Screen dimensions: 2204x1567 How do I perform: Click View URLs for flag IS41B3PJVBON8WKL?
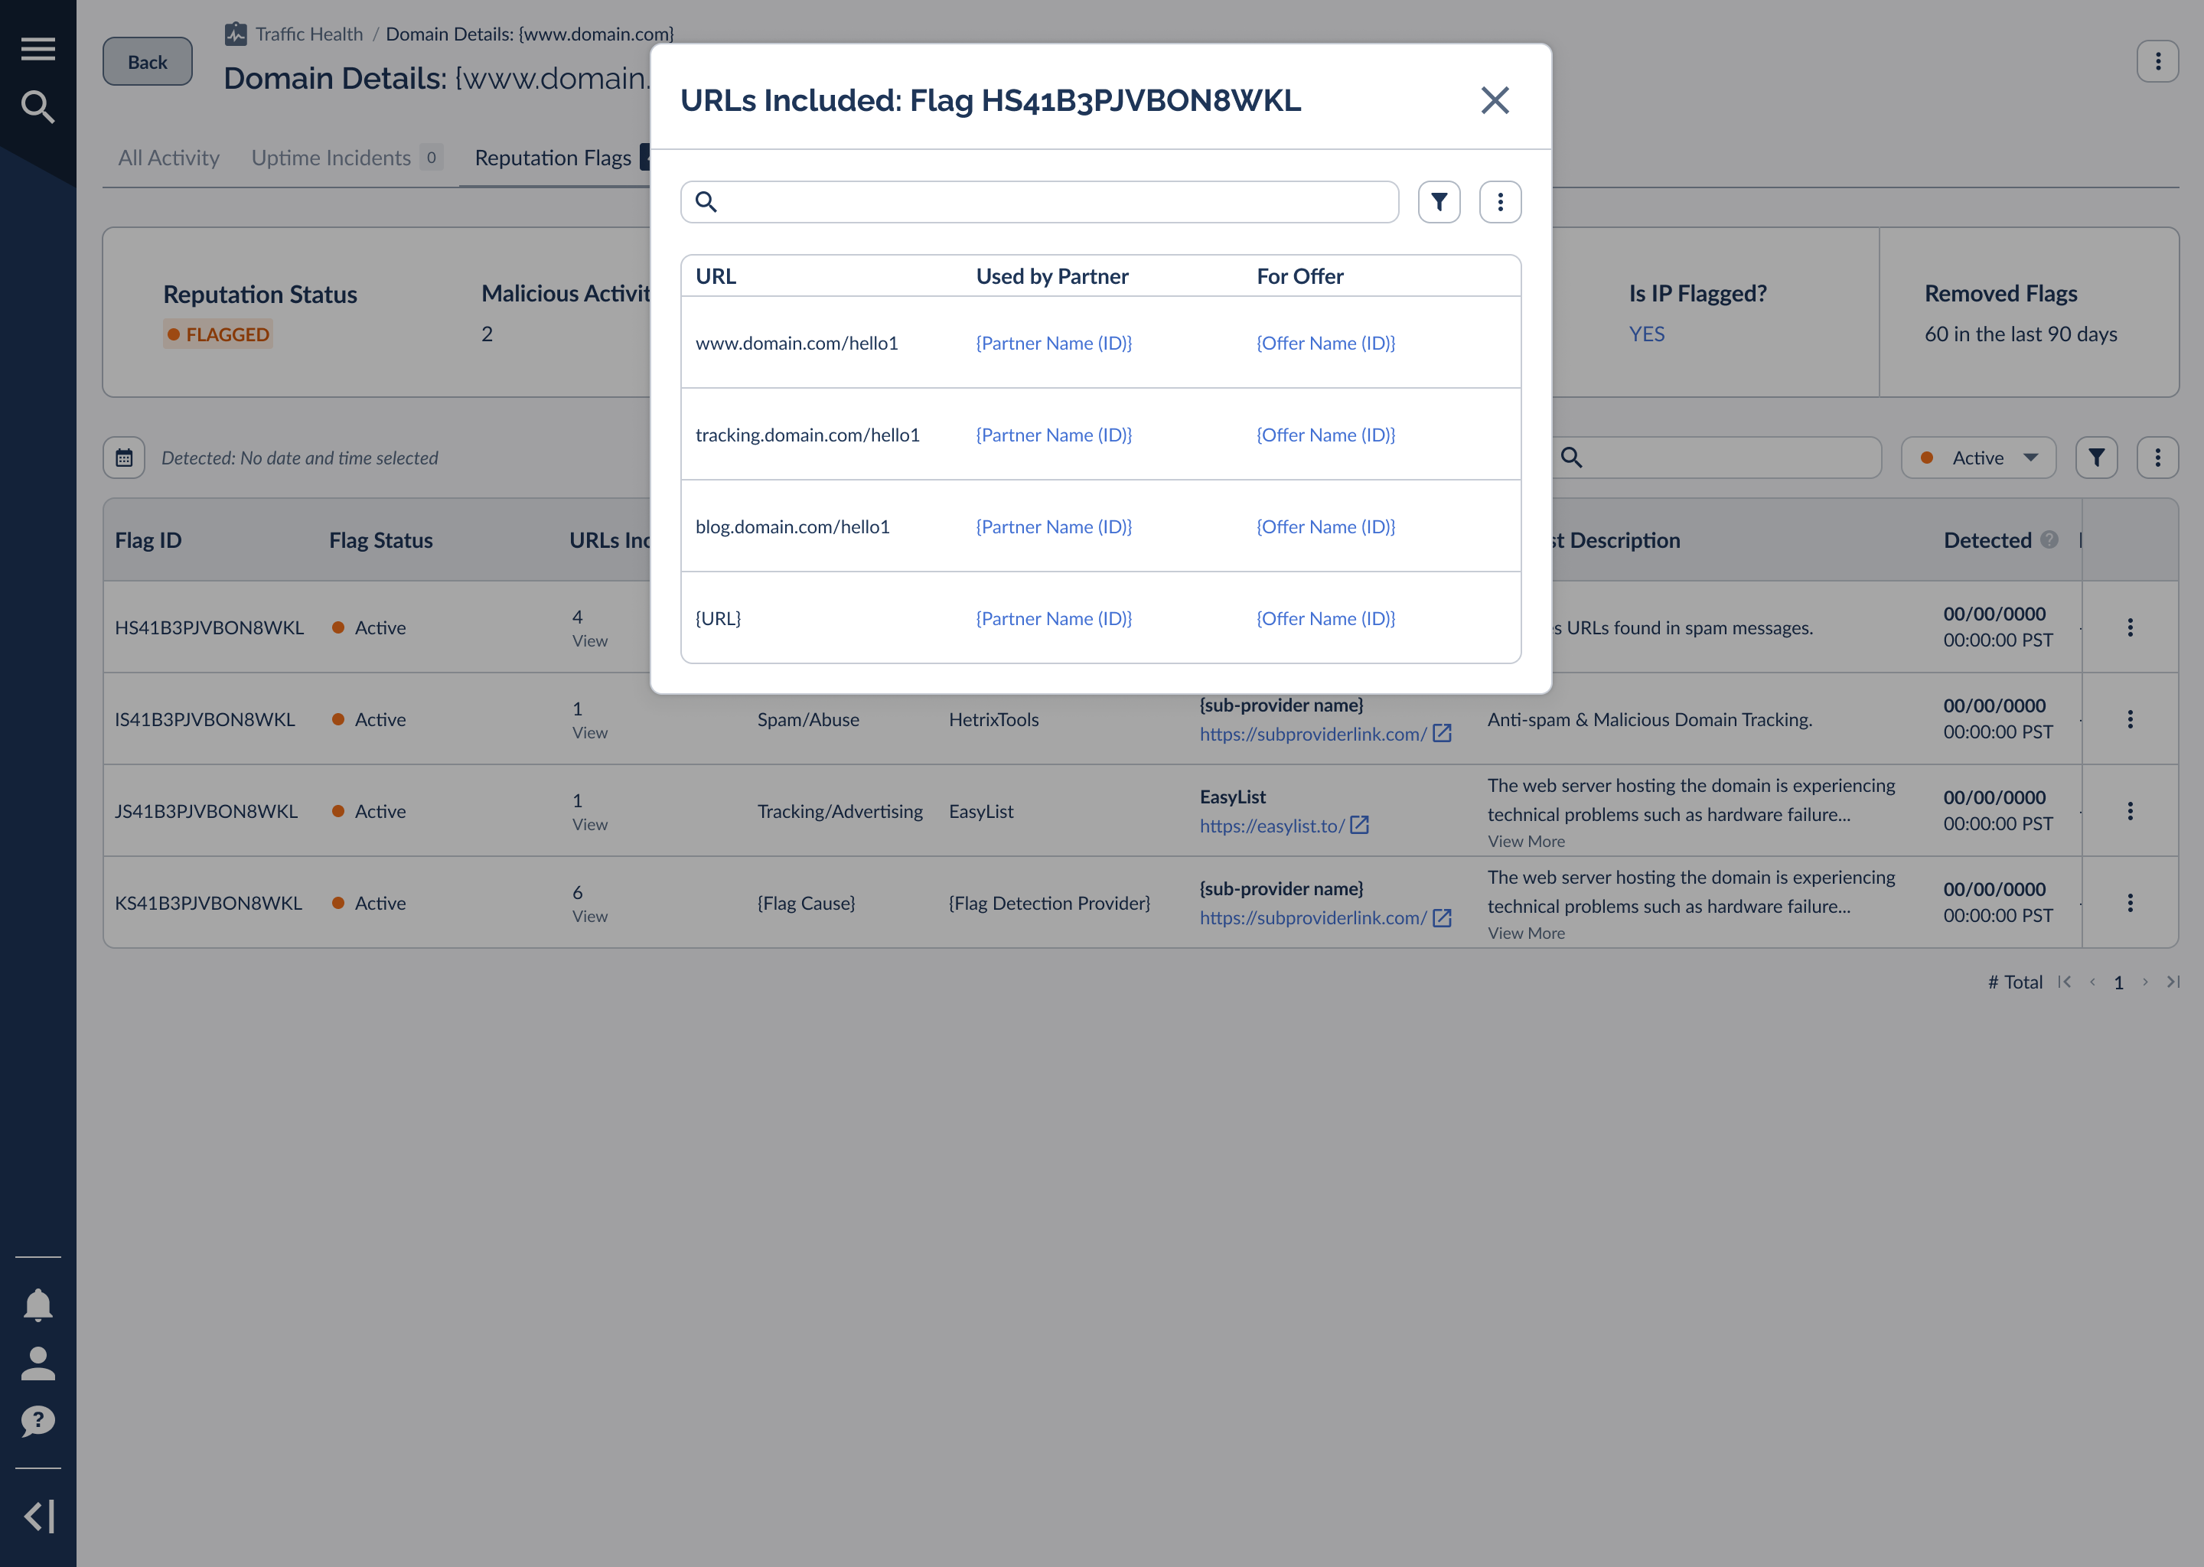pyautogui.click(x=589, y=732)
